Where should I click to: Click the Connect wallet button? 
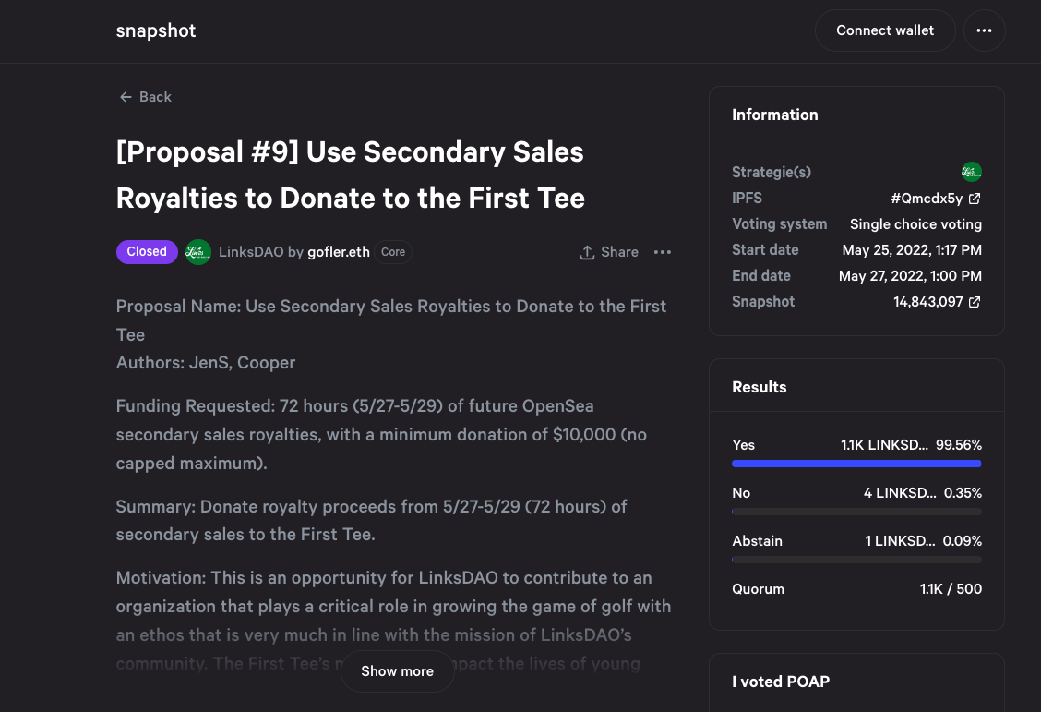click(x=884, y=30)
